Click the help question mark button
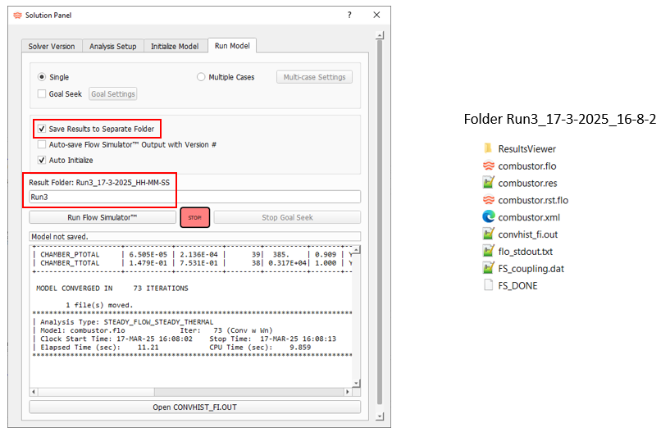 click(x=349, y=15)
